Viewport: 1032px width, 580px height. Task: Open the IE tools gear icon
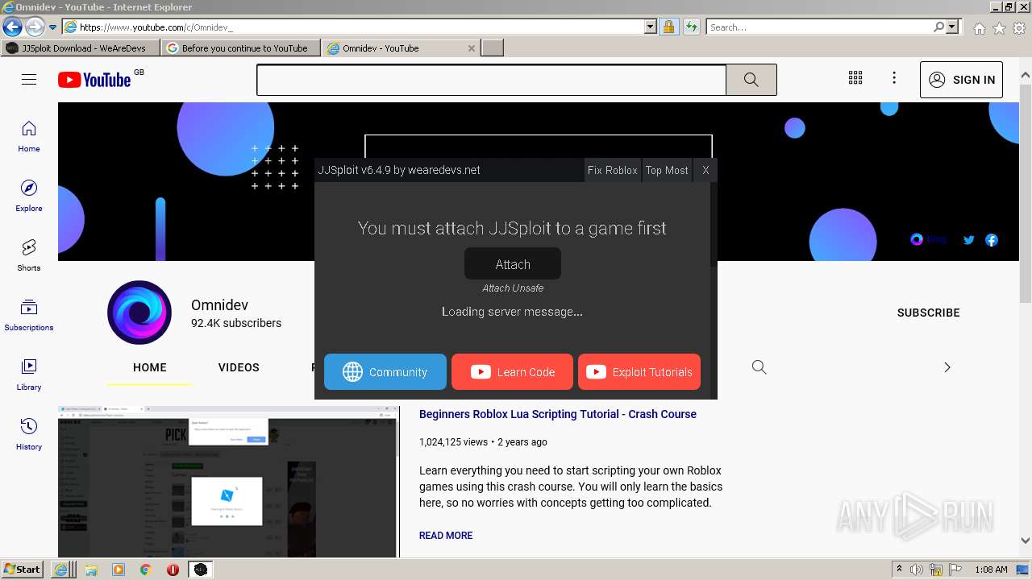coord(1019,27)
